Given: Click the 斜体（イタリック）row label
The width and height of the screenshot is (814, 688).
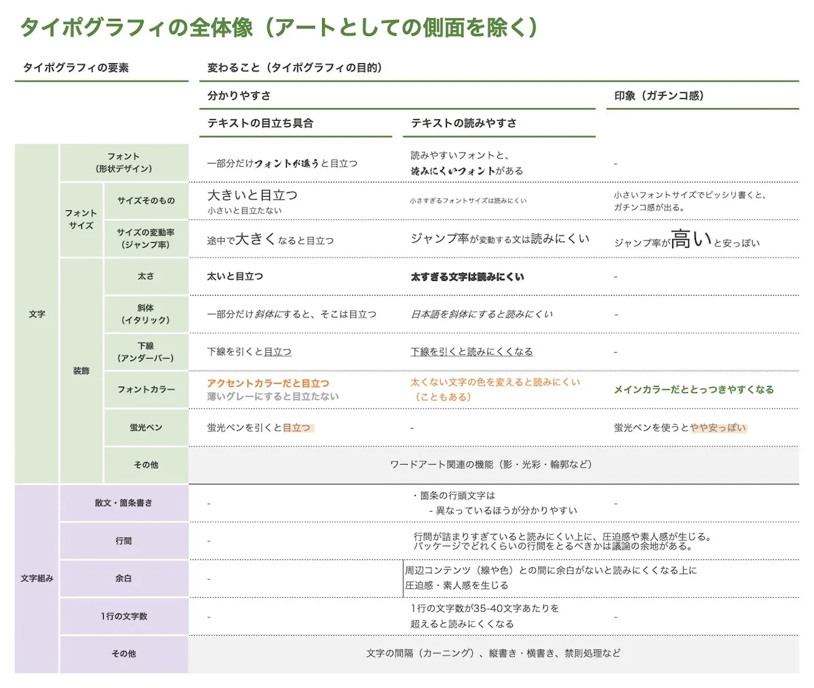Looking at the screenshot, I should (x=144, y=314).
